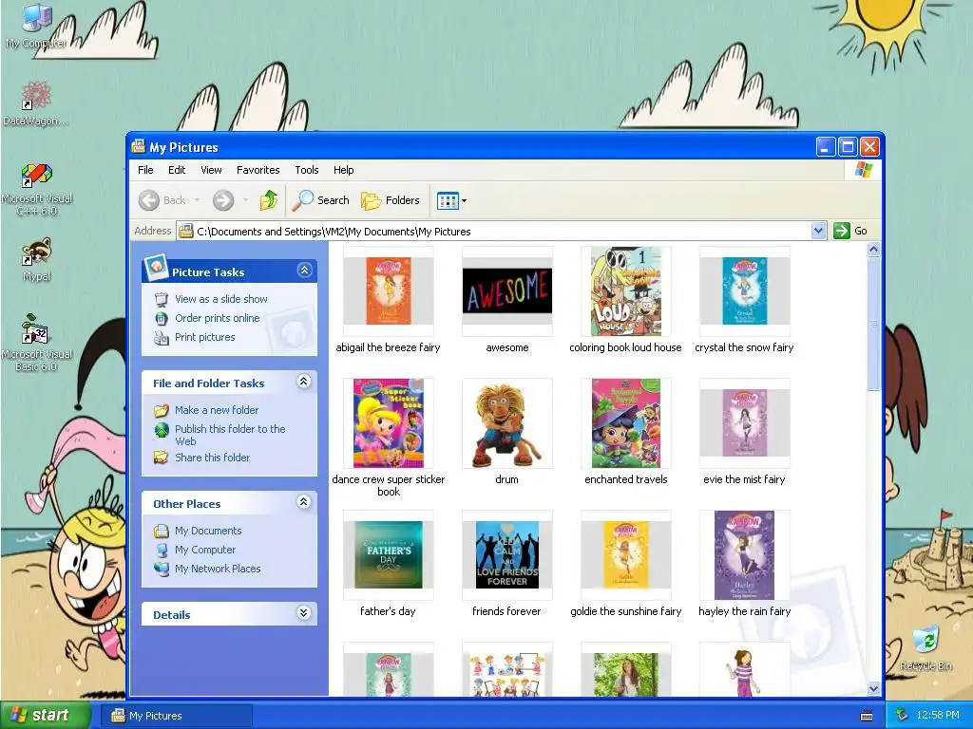Screen dimensions: 973x729
Task: Collapse the Other Places panel
Action: coord(303,501)
